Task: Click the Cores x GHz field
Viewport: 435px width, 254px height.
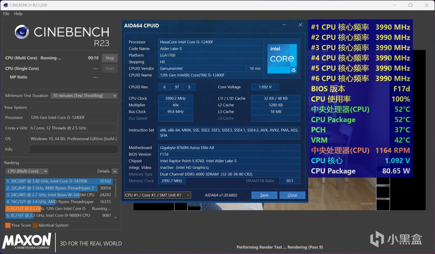Action: pyautogui.click(x=74, y=128)
